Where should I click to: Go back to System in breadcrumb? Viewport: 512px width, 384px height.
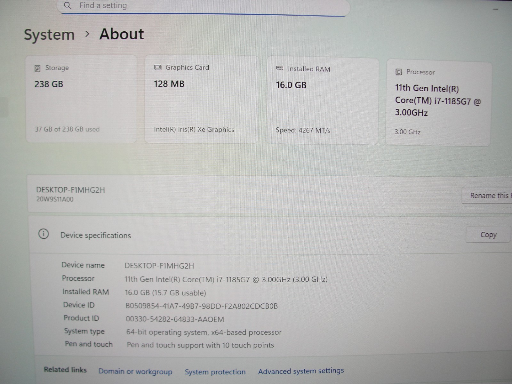[49, 35]
